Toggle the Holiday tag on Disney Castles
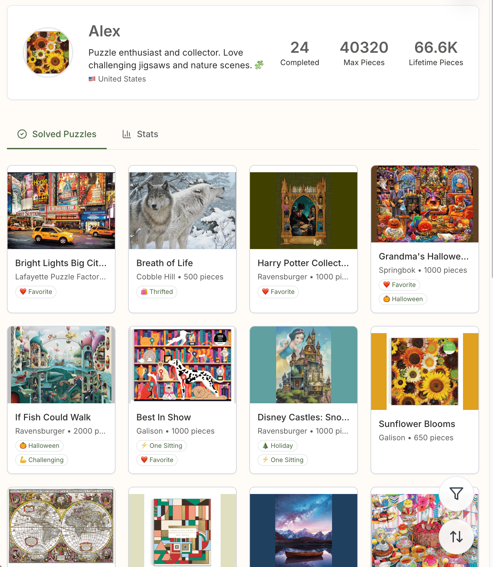The image size is (493, 567). click(277, 446)
